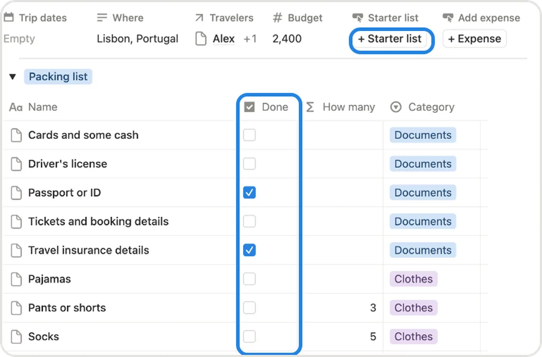The height and width of the screenshot is (357, 542).
Task: Click the calendar icon beside Trip dates
Action: 8,17
